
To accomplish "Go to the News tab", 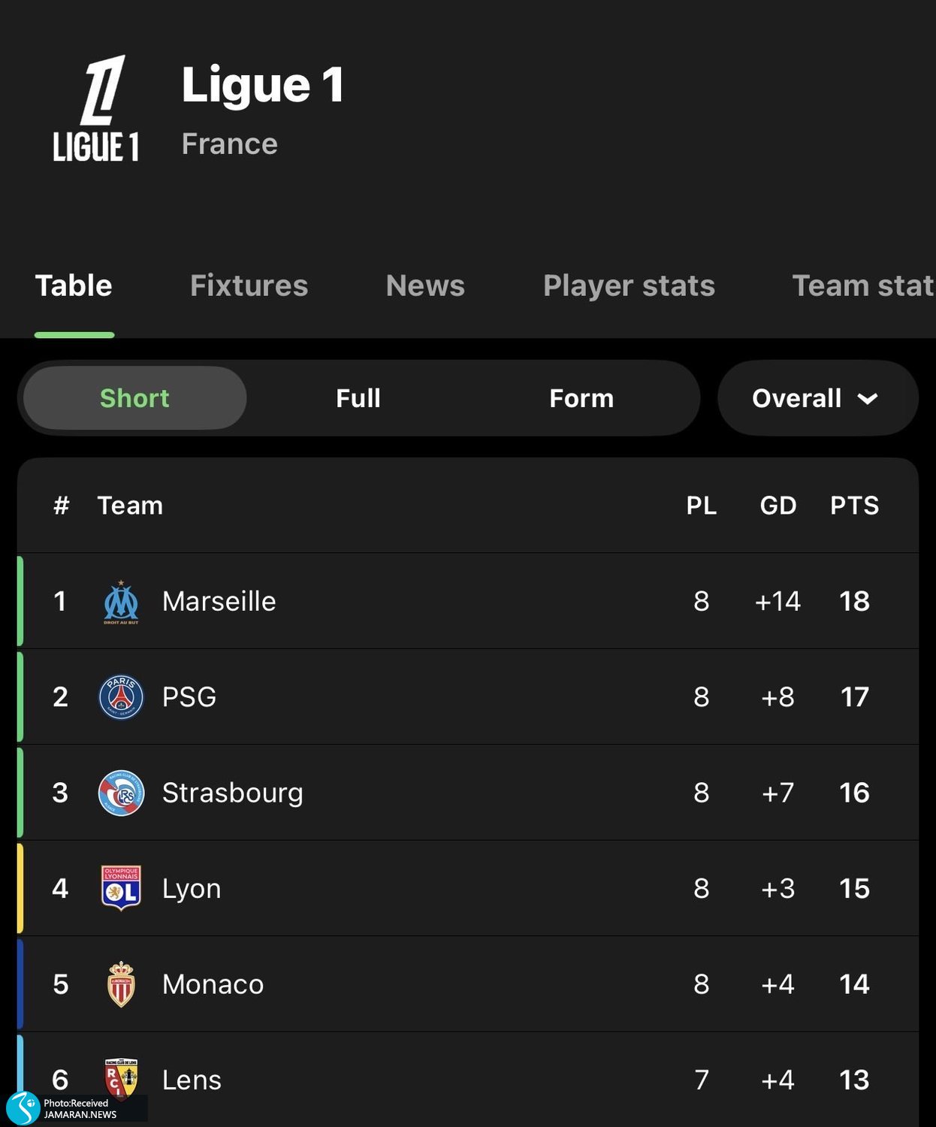I will pos(425,286).
